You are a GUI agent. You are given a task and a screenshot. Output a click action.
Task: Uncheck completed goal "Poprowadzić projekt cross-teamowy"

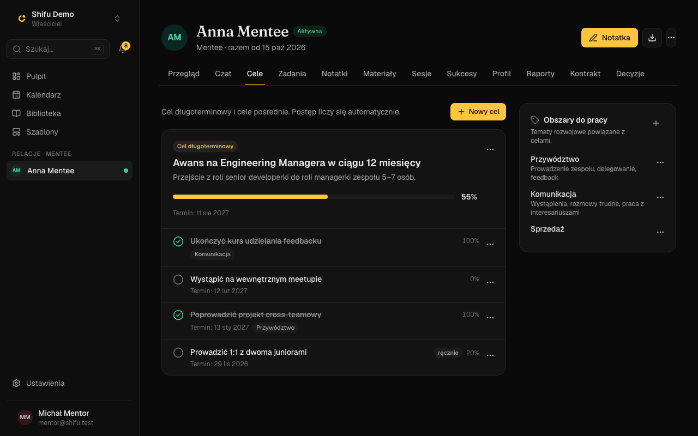click(x=178, y=315)
